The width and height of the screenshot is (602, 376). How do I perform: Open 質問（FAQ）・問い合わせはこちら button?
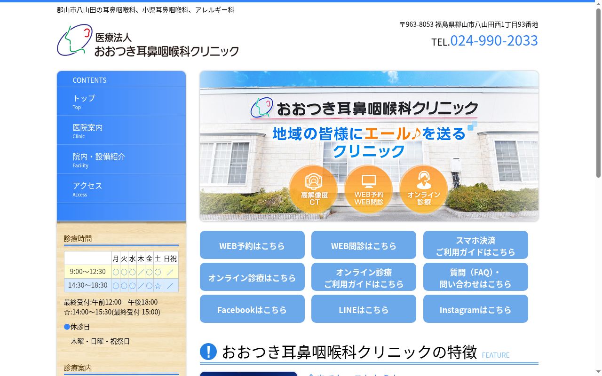coord(475,277)
